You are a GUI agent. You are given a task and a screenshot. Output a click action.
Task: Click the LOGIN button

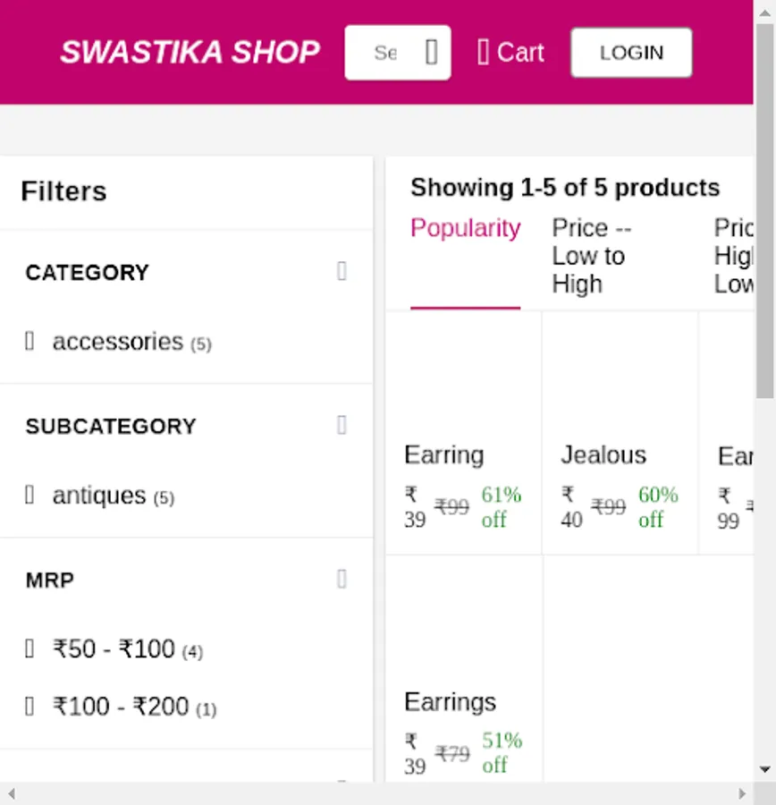click(x=631, y=53)
